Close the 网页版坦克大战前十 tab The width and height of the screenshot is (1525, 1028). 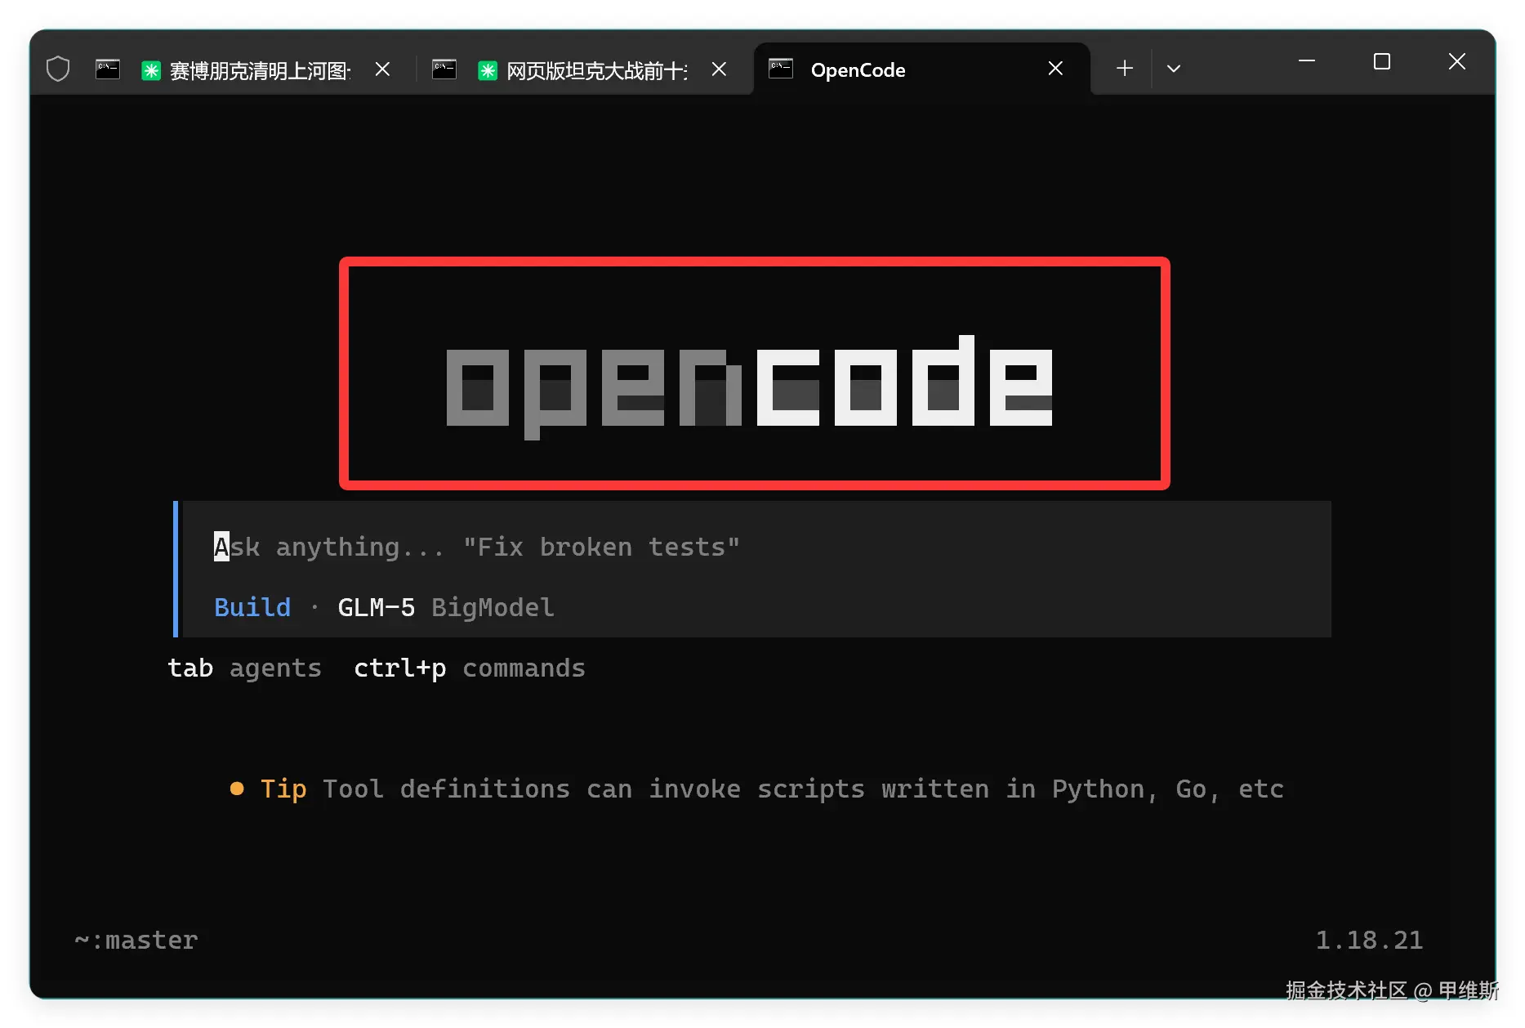click(719, 69)
